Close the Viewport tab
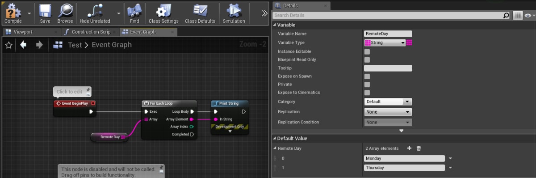The height and width of the screenshot is (178, 536). tap(56, 32)
